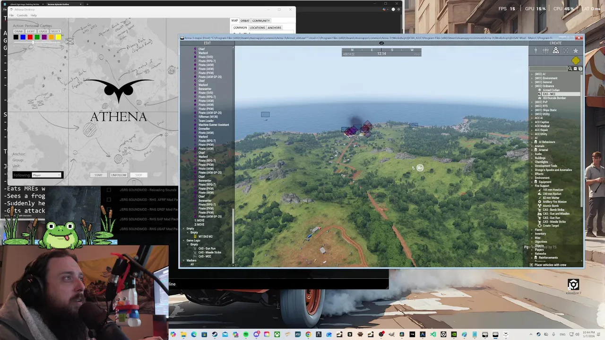Select the Units create mode icon

(x=536, y=51)
